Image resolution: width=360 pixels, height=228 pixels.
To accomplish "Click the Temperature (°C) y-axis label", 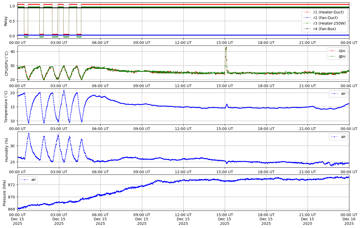I will tap(6, 107).
